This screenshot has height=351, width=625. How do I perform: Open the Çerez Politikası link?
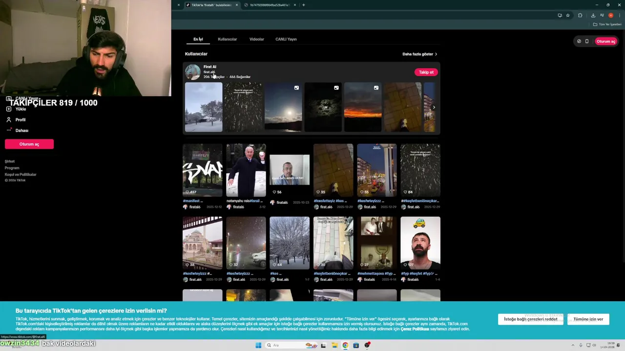tap(415, 329)
